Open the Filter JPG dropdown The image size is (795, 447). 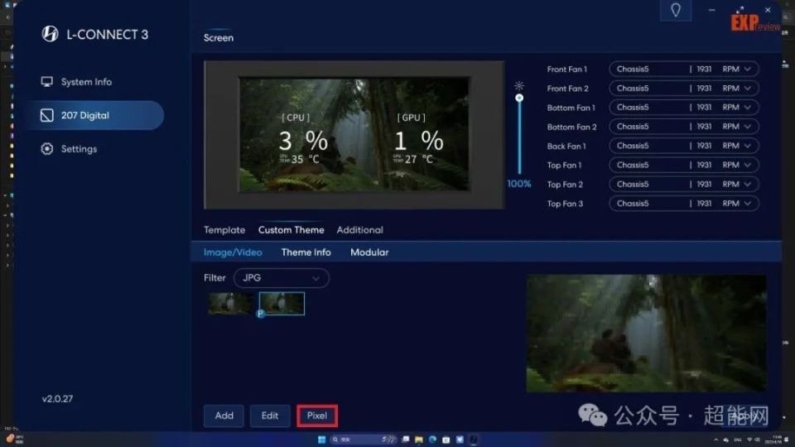[x=281, y=278]
